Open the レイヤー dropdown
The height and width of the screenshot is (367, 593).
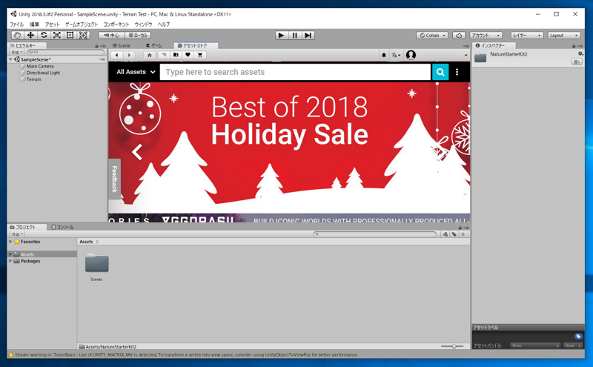coord(527,35)
